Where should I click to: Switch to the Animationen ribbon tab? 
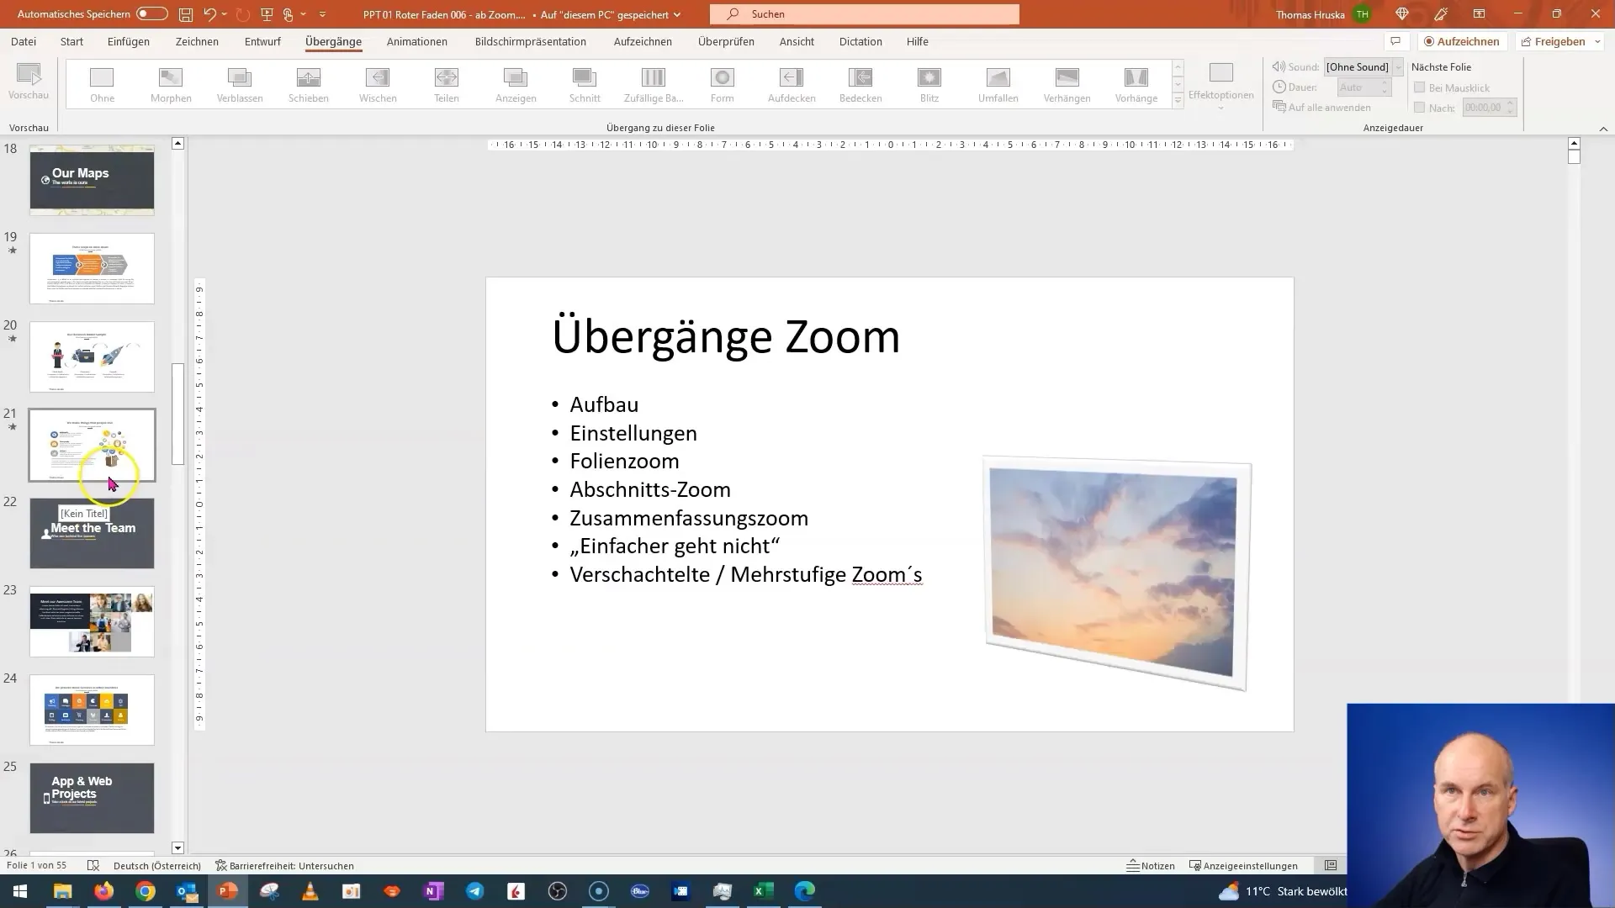coord(419,41)
